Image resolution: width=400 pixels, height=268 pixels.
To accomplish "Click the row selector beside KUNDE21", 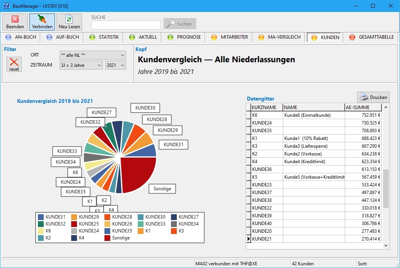I will 249,239.
